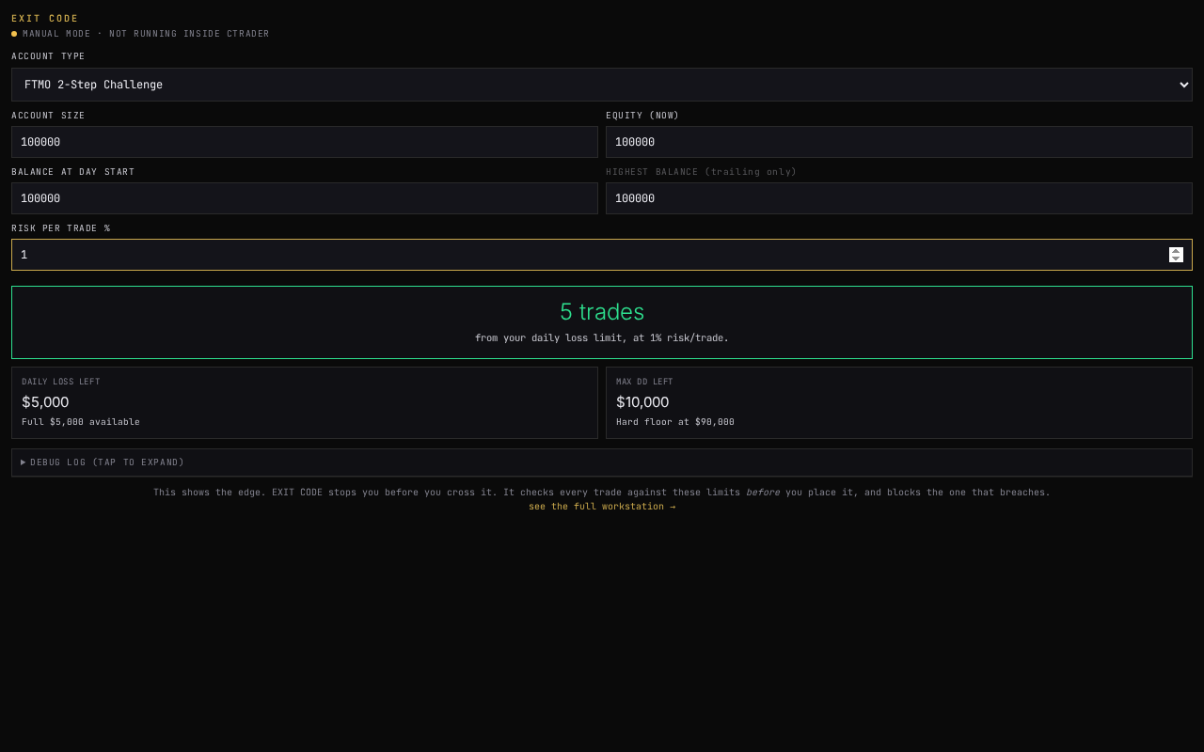Click the '5 trades' result heading

coord(602,312)
